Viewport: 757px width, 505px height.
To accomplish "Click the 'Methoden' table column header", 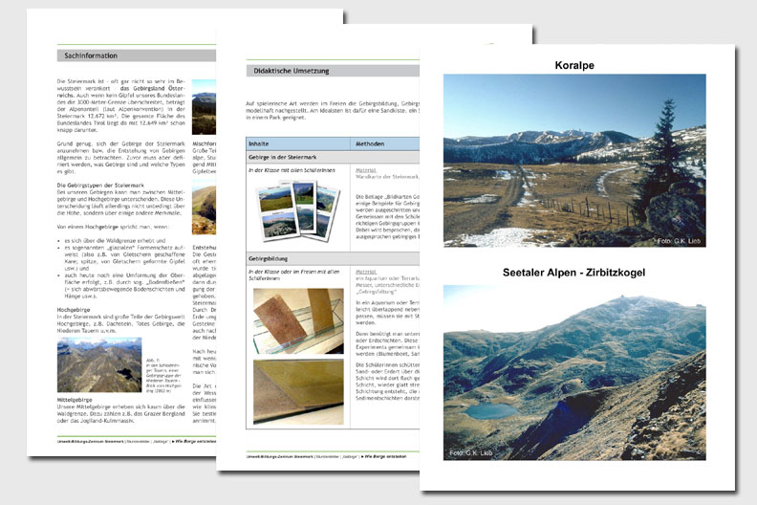I will [385, 143].
